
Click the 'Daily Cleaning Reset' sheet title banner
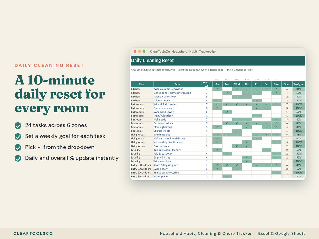(x=218, y=61)
